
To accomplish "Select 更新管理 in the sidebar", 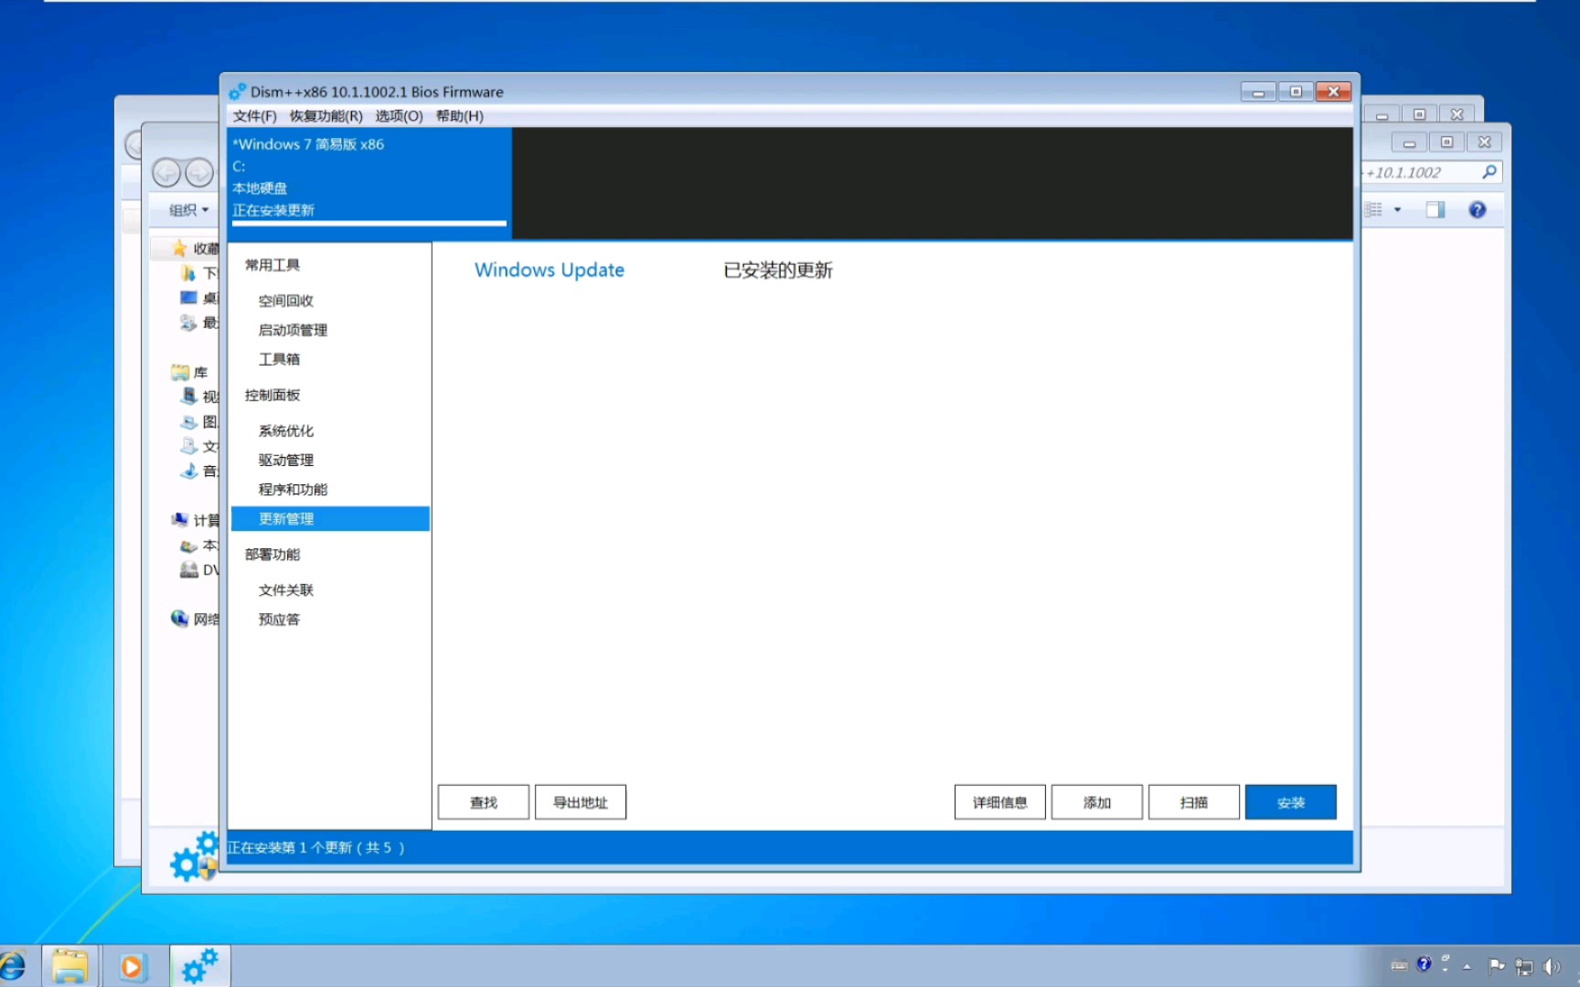I will [330, 518].
